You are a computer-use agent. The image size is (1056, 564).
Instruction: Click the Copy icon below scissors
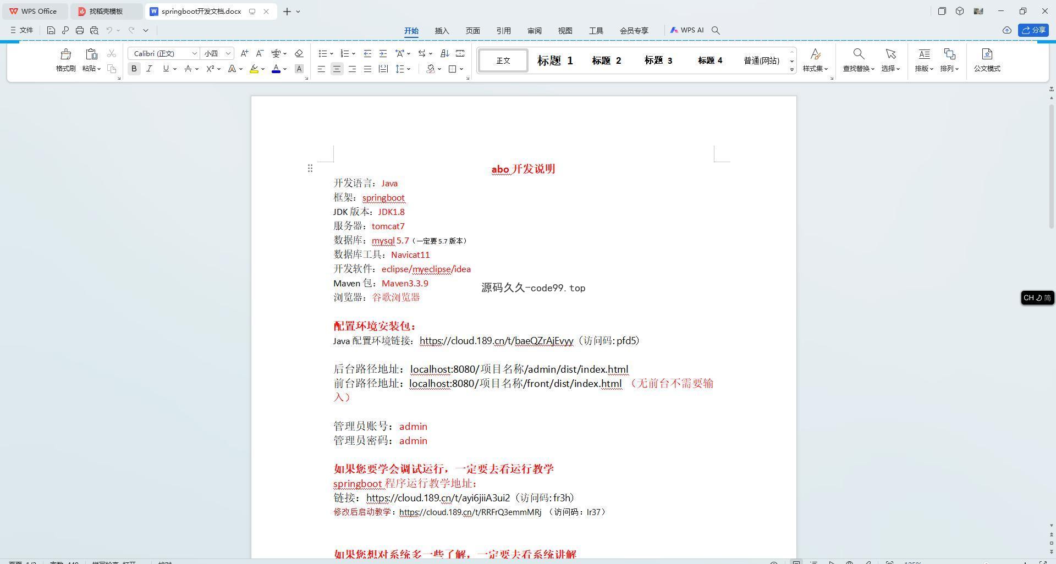(x=112, y=69)
